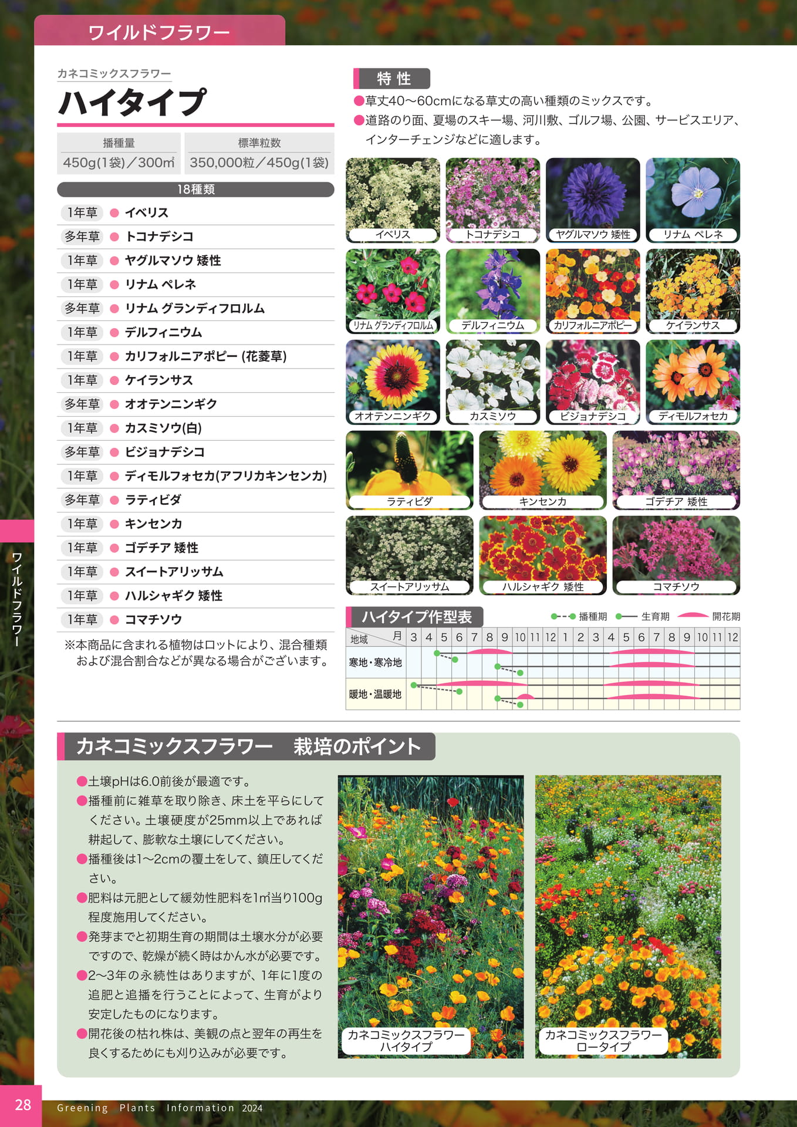Screen dimensions: 797x1127
Task: Select the ゴデチア 矮性 list row
Action: tap(195, 548)
